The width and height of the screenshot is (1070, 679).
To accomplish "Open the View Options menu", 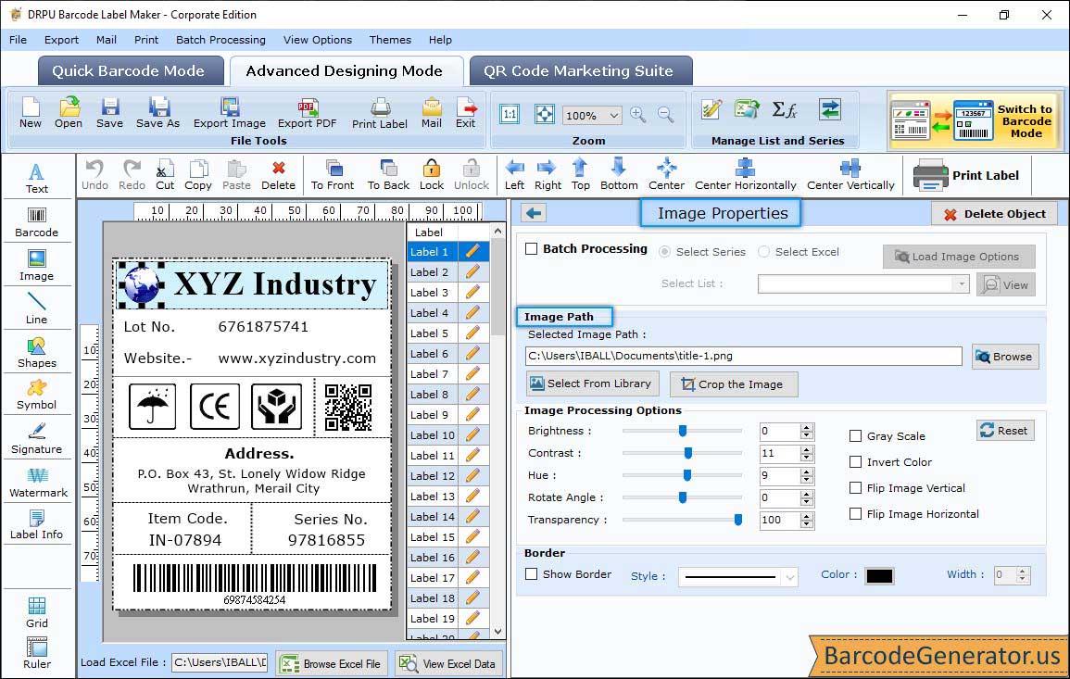I will [318, 40].
